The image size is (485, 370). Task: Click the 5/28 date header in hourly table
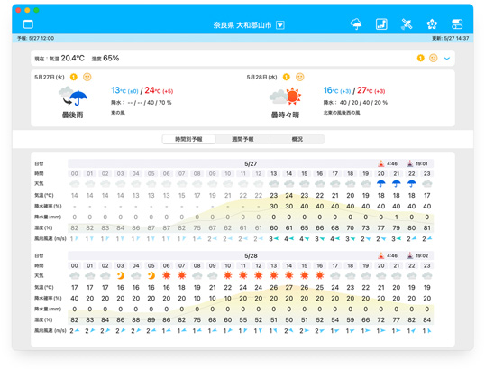(x=251, y=255)
